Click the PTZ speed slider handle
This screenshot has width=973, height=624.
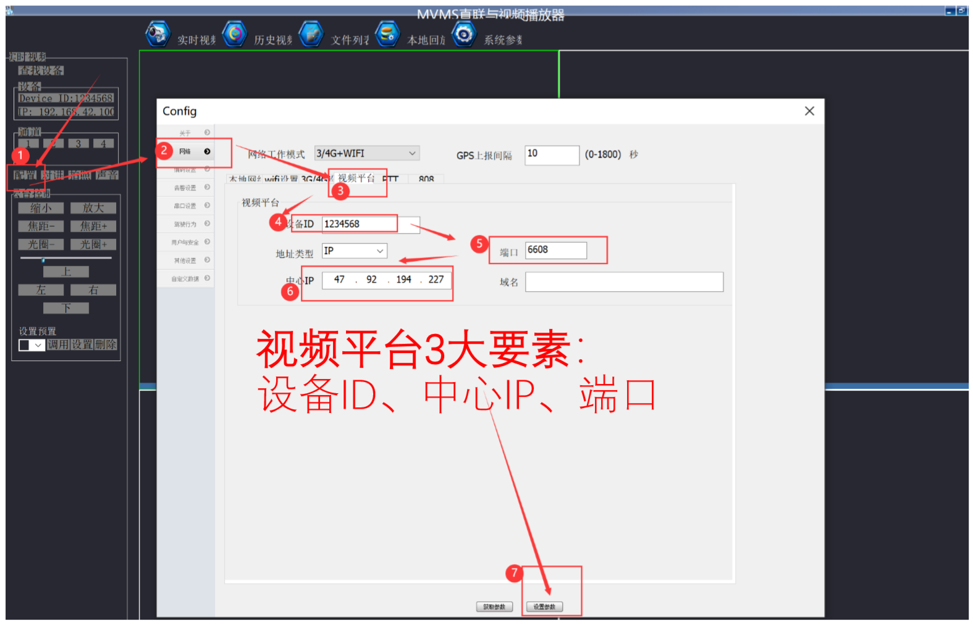[x=43, y=259]
